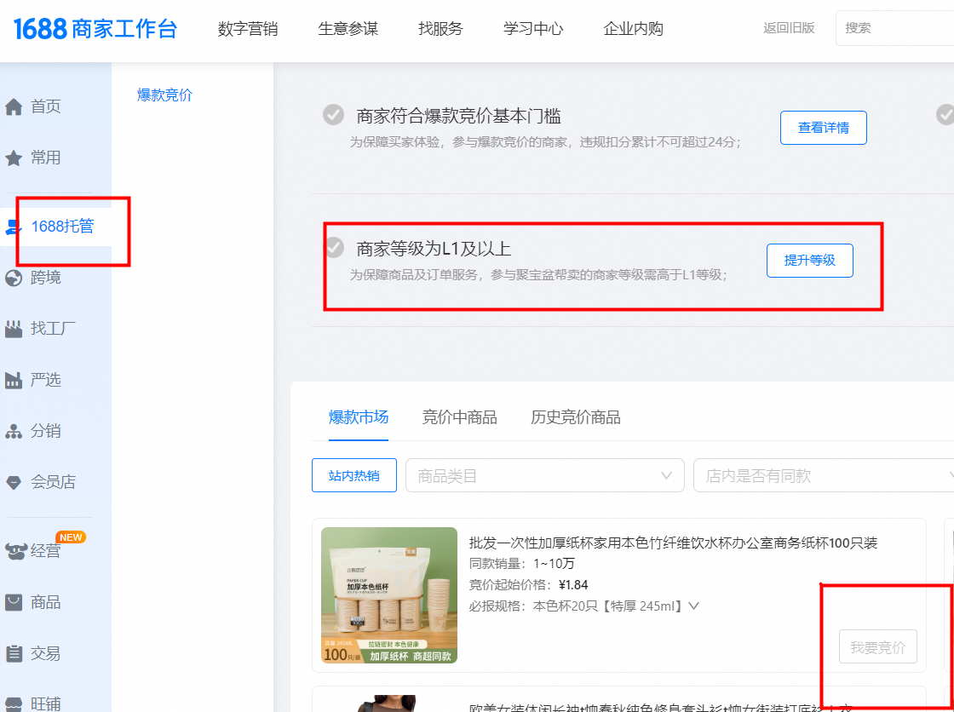Click the 商品 bag icon in sidebar

[14, 603]
